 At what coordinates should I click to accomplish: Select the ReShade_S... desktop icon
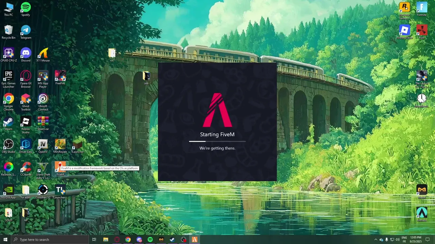click(8, 169)
